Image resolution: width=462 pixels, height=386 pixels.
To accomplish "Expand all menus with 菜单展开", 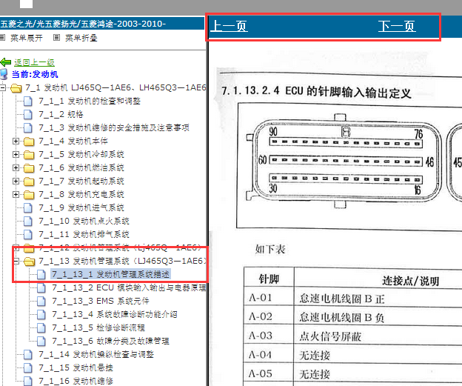I will click(27, 38).
